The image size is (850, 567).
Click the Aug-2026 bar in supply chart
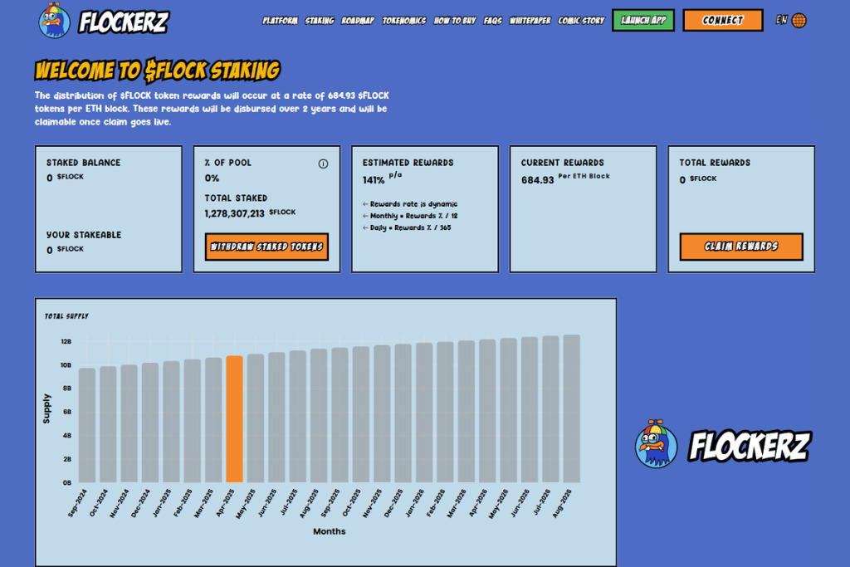pos(571,408)
